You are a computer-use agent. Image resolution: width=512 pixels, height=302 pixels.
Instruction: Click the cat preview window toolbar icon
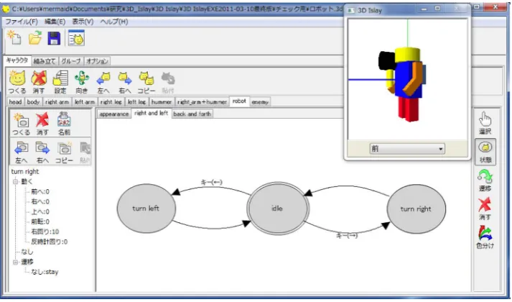coord(76,38)
